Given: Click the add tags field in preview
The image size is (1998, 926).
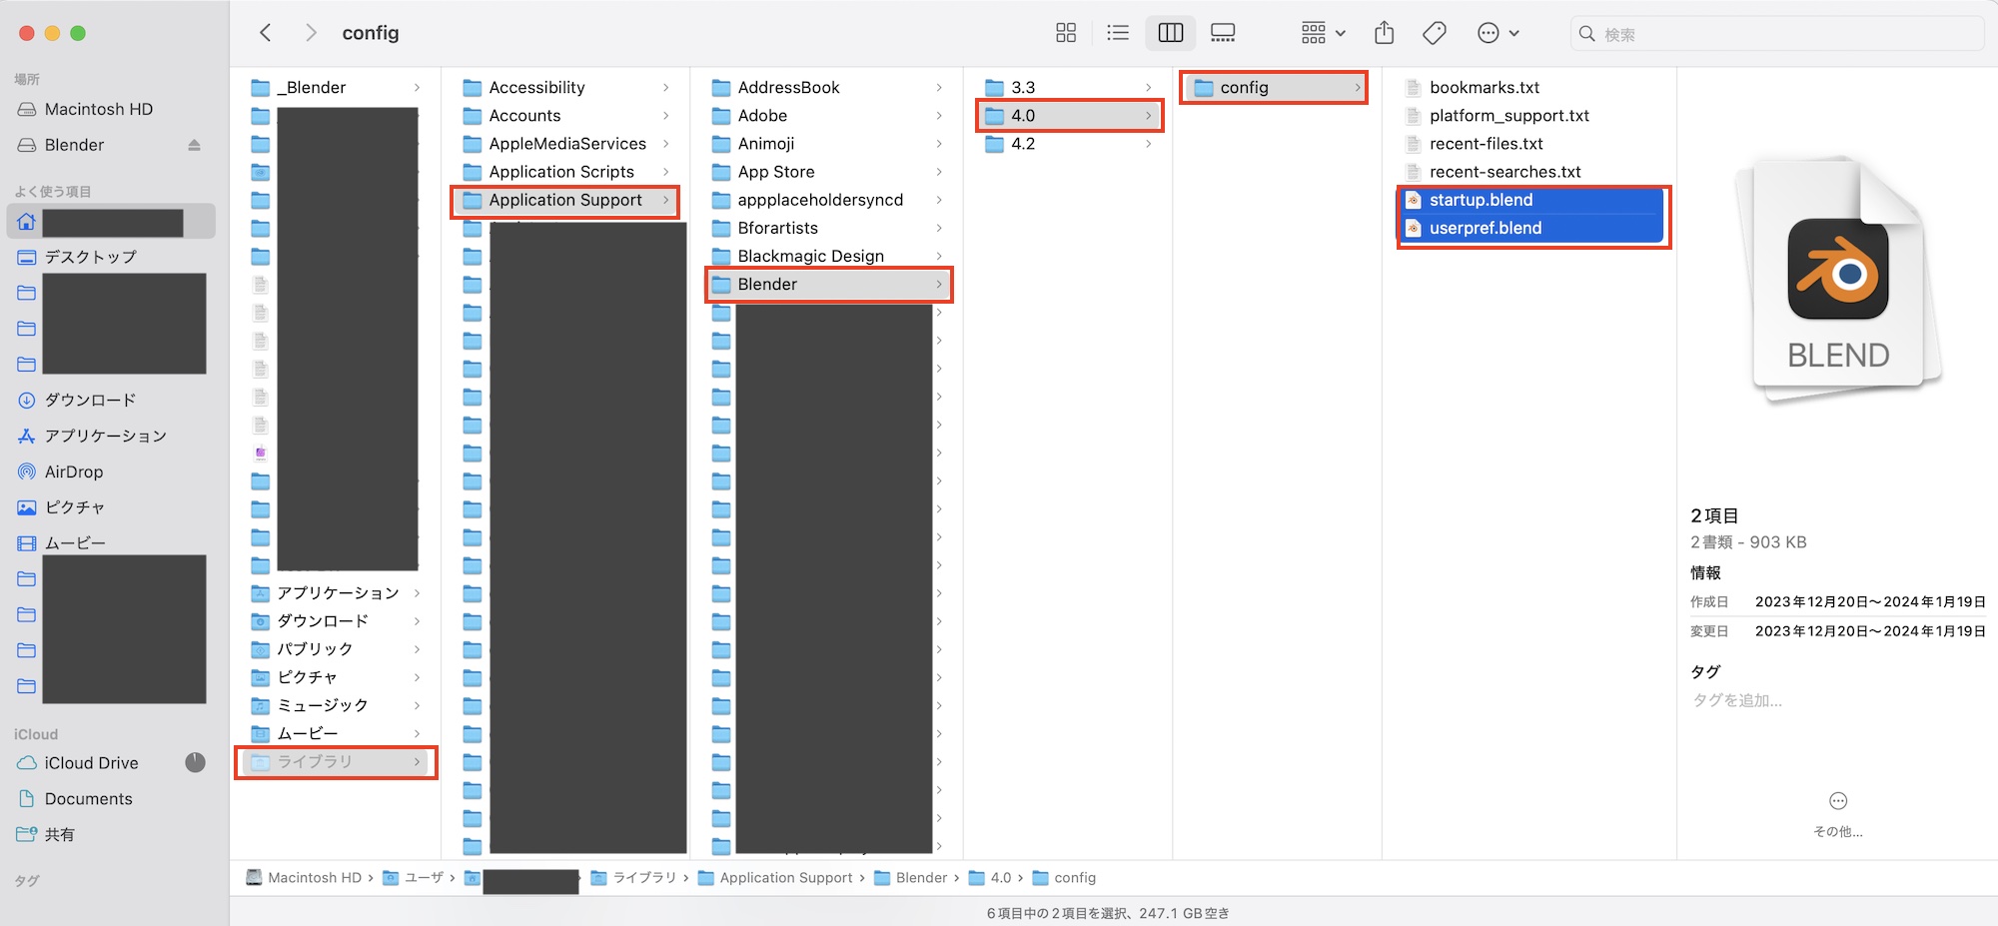Looking at the screenshot, I should pyautogui.click(x=1737, y=700).
